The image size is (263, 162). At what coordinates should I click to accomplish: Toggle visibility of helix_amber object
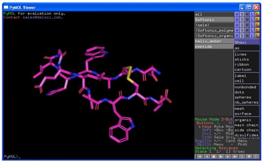[214, 41]
